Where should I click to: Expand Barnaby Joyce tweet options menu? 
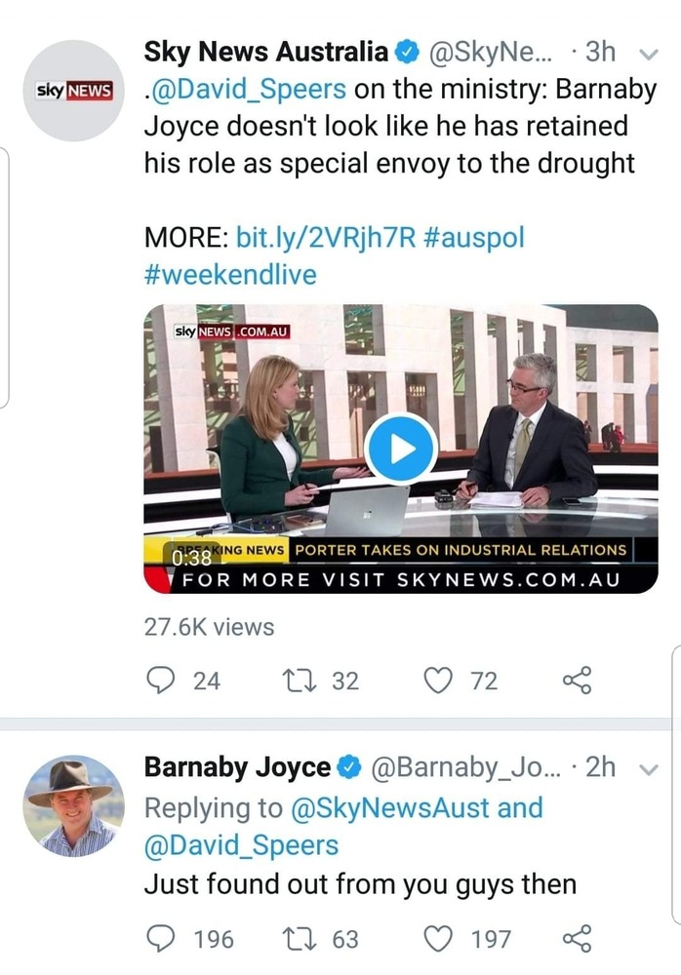tap(648, 768)
